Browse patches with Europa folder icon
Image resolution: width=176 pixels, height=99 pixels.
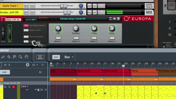click(x=114, y=19)
